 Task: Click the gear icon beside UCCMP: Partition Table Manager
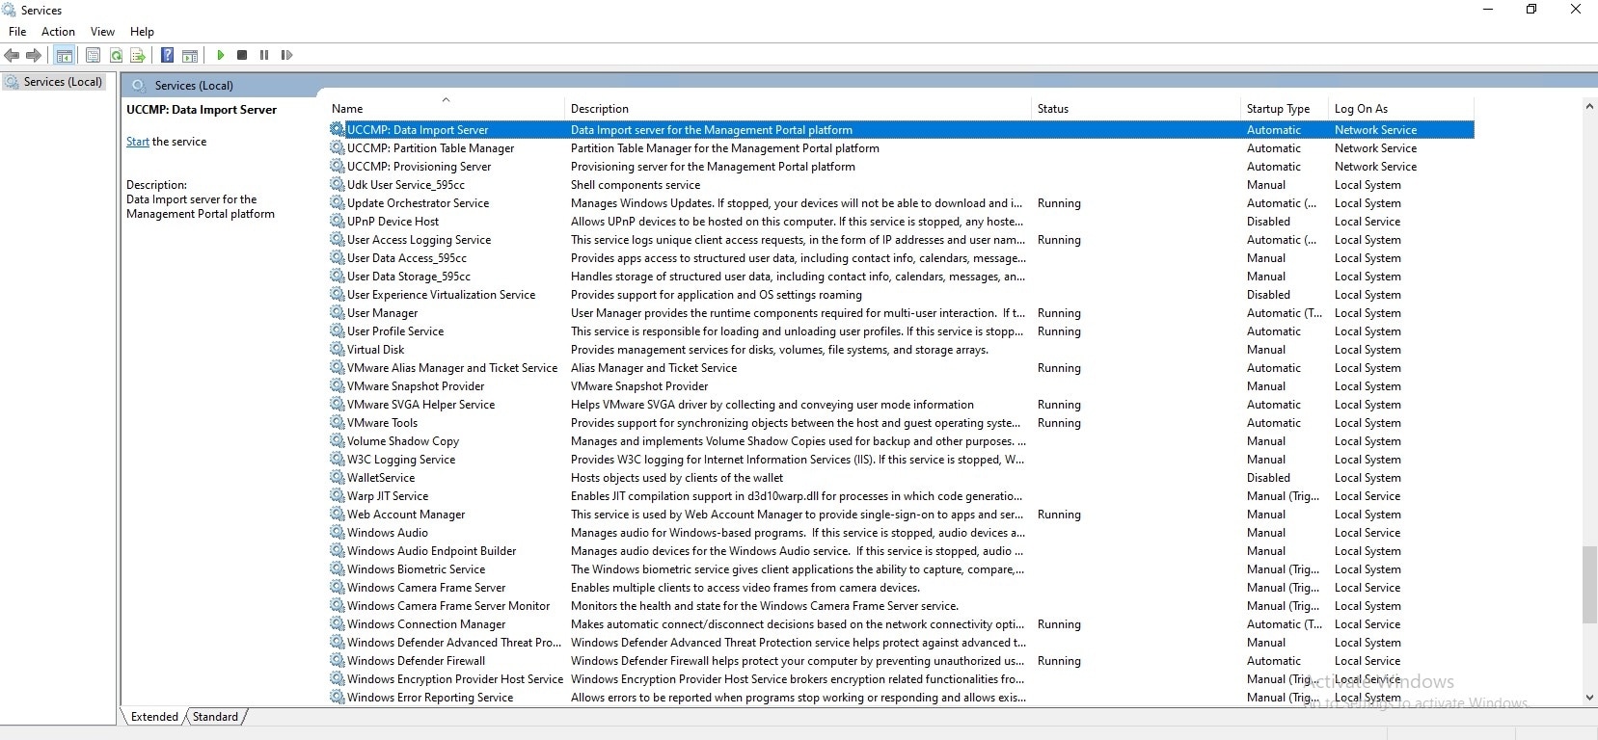338,148
